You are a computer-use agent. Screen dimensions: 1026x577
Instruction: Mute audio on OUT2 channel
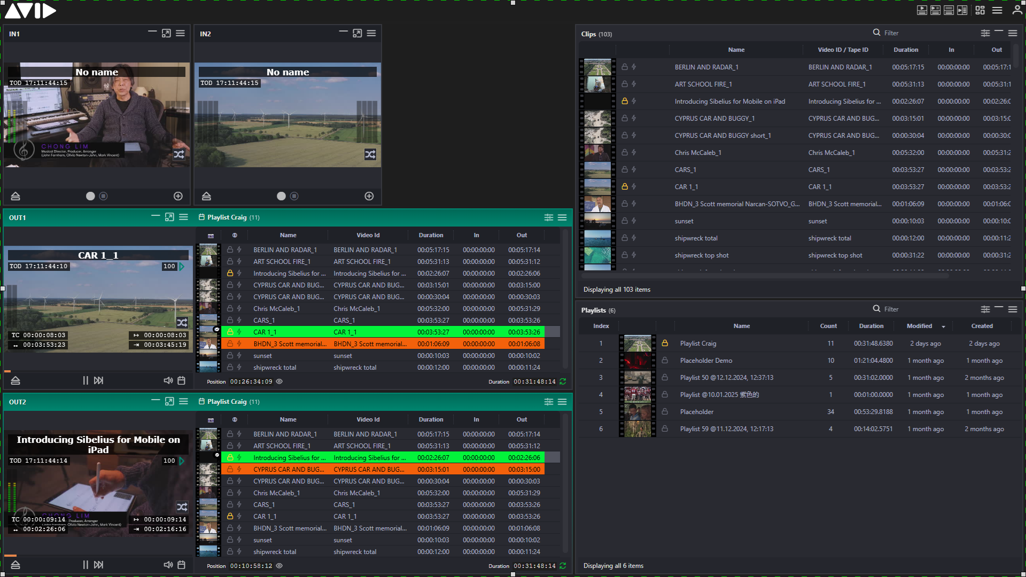pos(168,565)
